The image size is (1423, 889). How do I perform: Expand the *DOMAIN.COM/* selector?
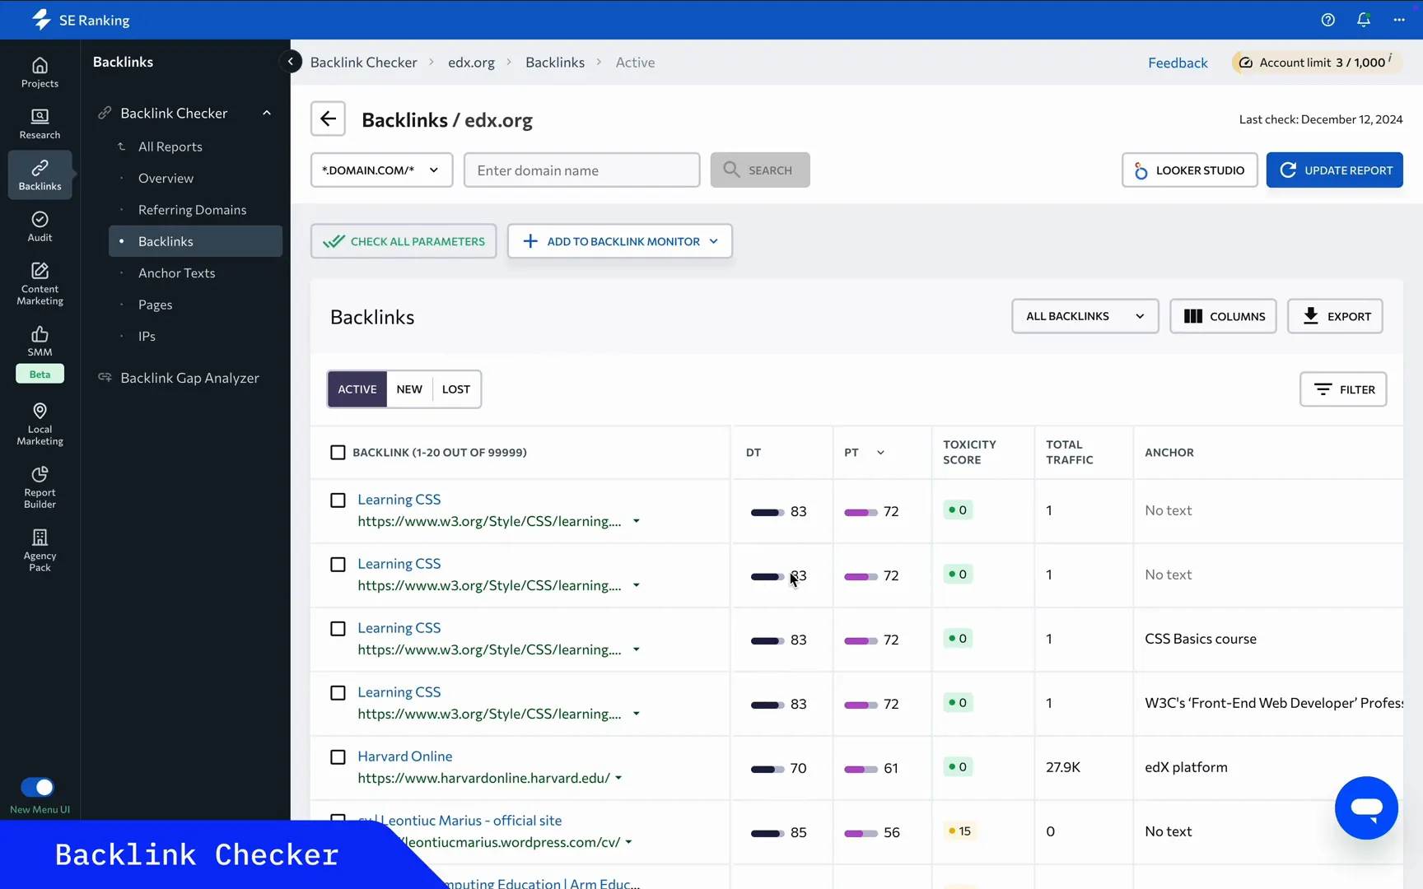pos(381,170)
